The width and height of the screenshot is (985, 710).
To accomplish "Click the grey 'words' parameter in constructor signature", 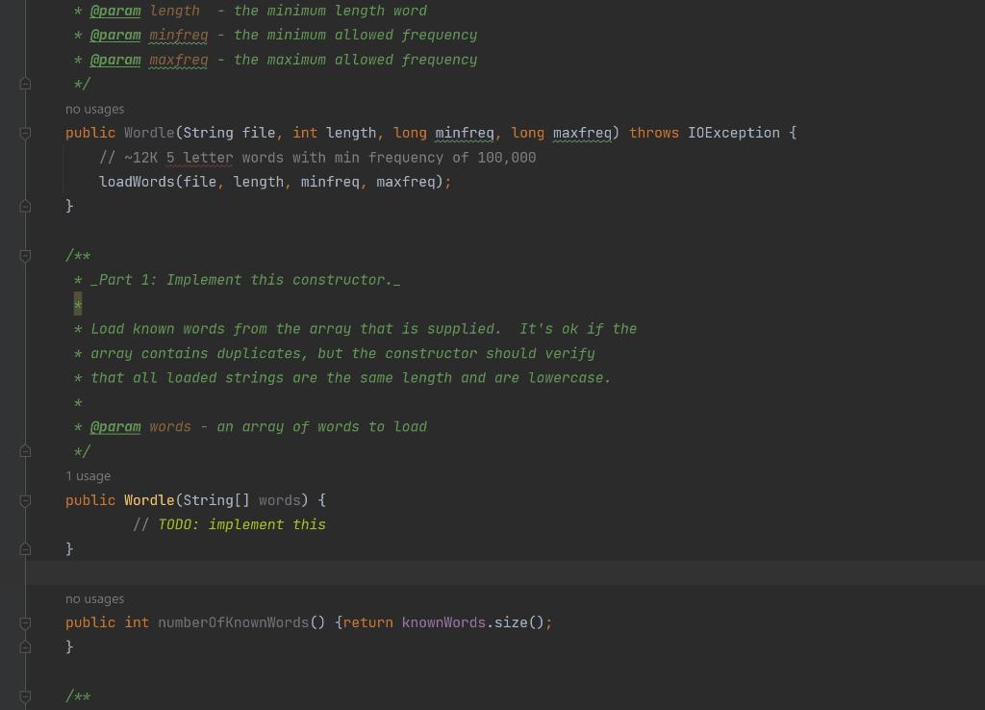I will click(x=280, y=501).
